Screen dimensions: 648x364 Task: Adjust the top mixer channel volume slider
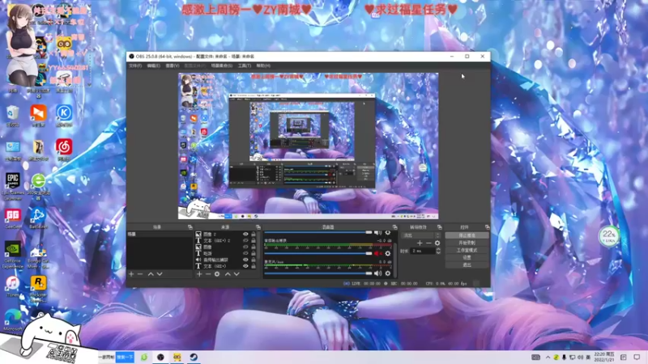(318, 233)
